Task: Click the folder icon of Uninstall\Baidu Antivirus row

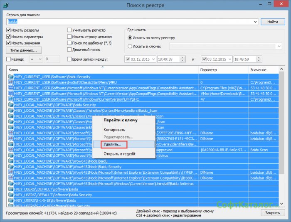Action: pos(11,183)
